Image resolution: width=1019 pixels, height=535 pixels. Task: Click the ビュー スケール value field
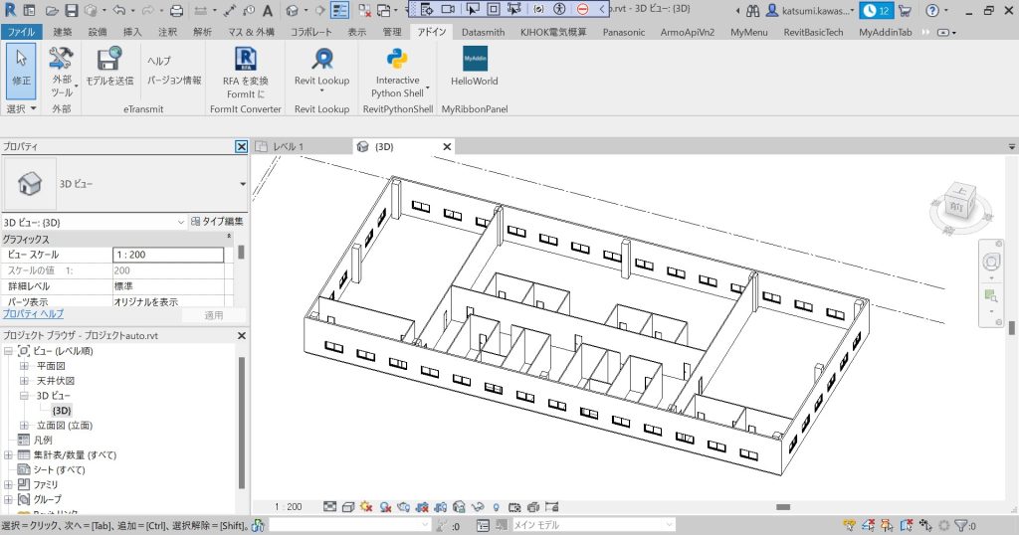click(167, 255)
